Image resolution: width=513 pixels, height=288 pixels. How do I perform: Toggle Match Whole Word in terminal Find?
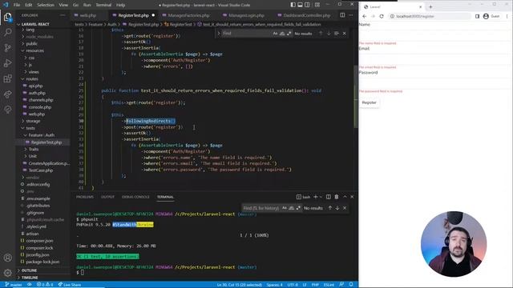291,208
